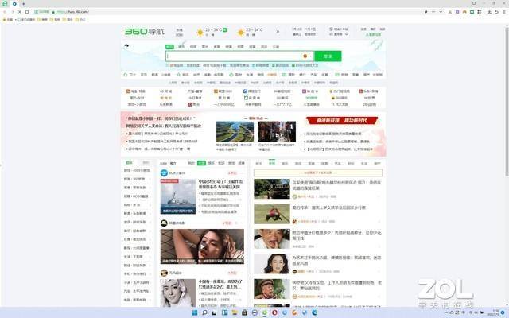509x318 pixels.
Task: Click the browser forward arrow
Action: (x=12, y=12)
